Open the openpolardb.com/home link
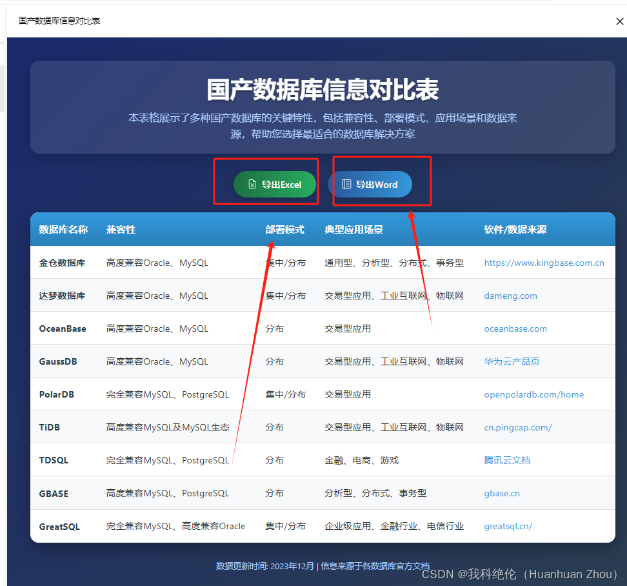 coord(534,395)
